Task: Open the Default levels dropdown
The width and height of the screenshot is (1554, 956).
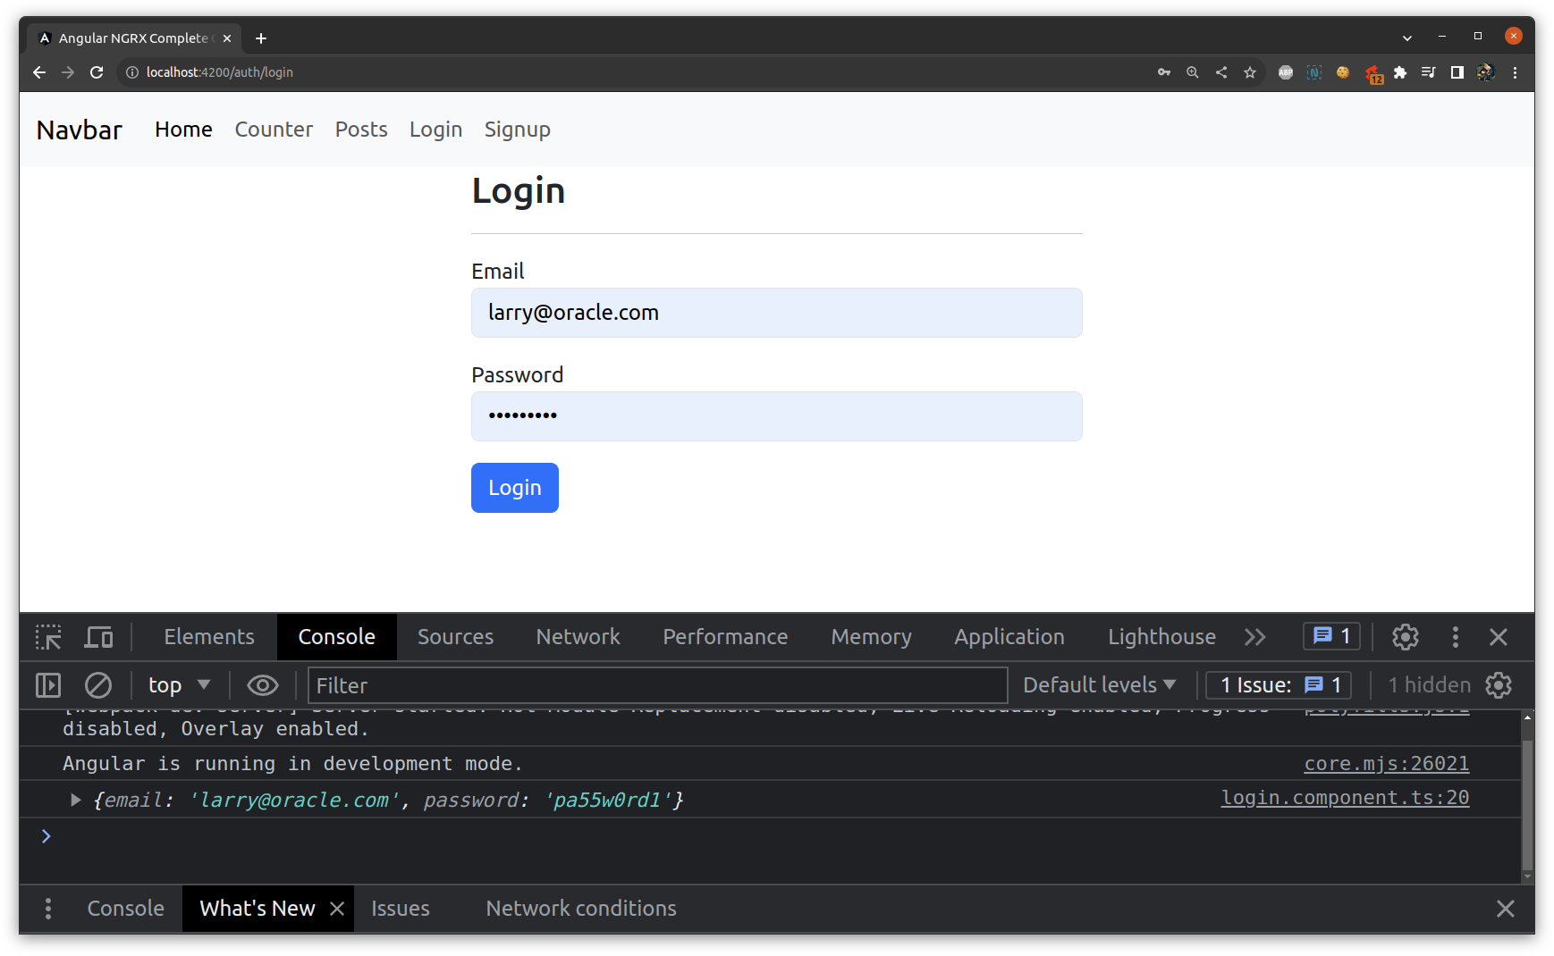Action: 1099,684
